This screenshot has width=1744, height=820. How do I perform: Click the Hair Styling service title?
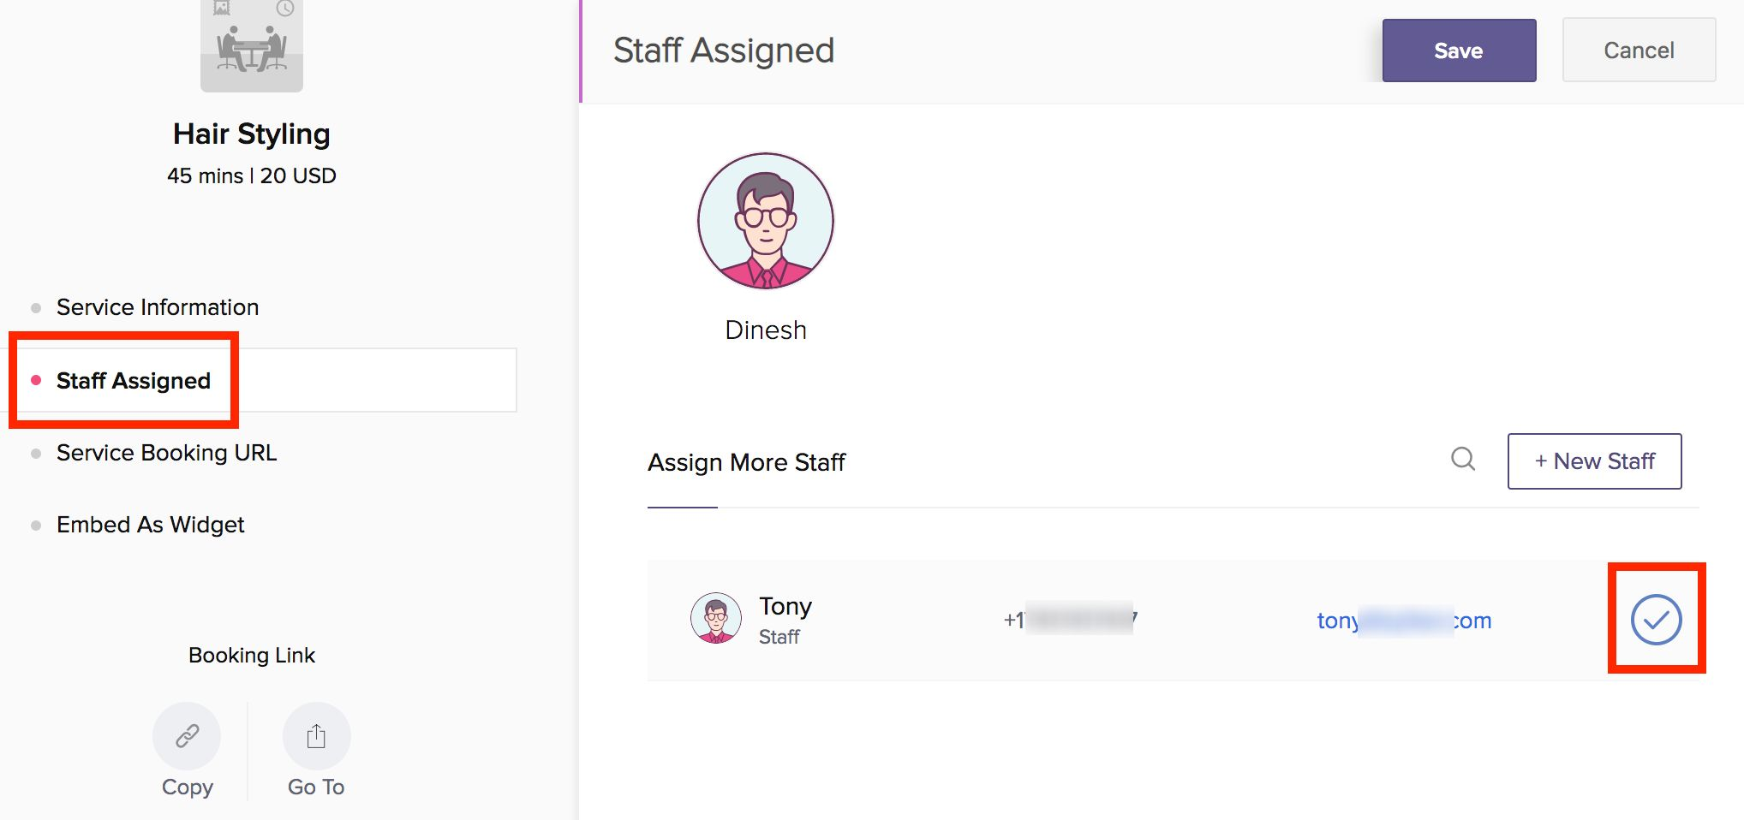(x=251, y=134)
